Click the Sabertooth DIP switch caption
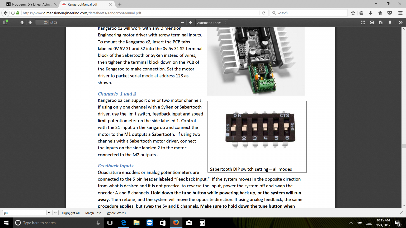 coord(251,169)
